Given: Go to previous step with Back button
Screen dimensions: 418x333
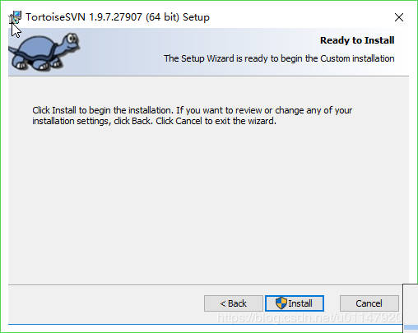Looking at the screenshot, I should 234,303.
